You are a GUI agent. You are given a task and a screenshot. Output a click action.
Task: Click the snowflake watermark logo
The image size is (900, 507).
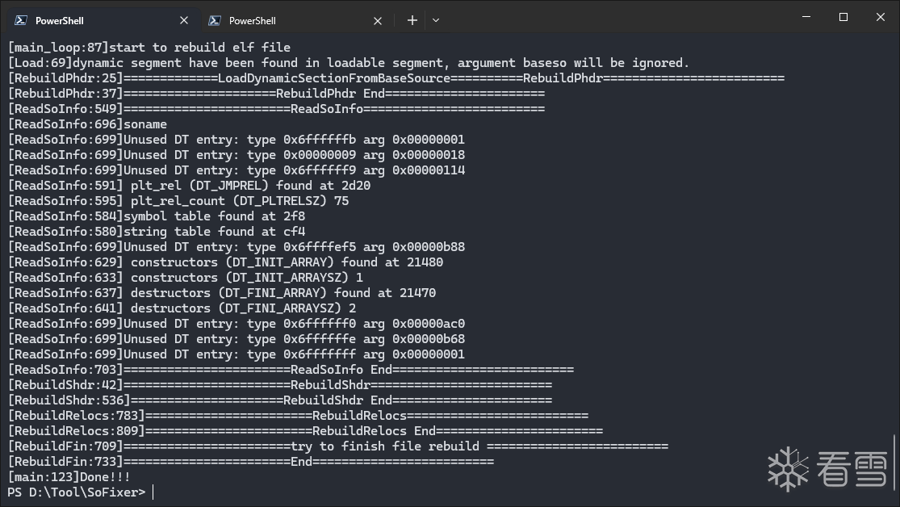coord(788,468)
